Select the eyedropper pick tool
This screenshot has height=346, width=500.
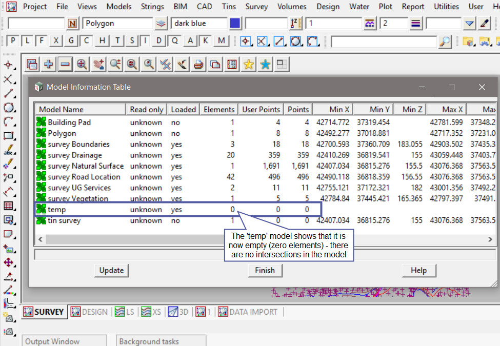point(484,24)
